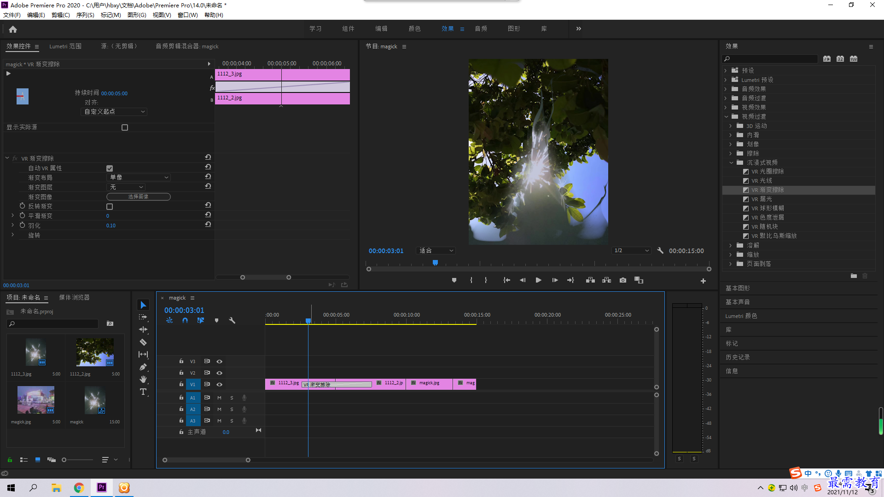Image resolution: width=884 pixels, height=497 pixels.
Task: Click Play in Program monitor
Action: [538, 280]
